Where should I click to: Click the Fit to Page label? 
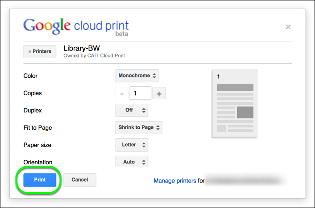[38, 128]
